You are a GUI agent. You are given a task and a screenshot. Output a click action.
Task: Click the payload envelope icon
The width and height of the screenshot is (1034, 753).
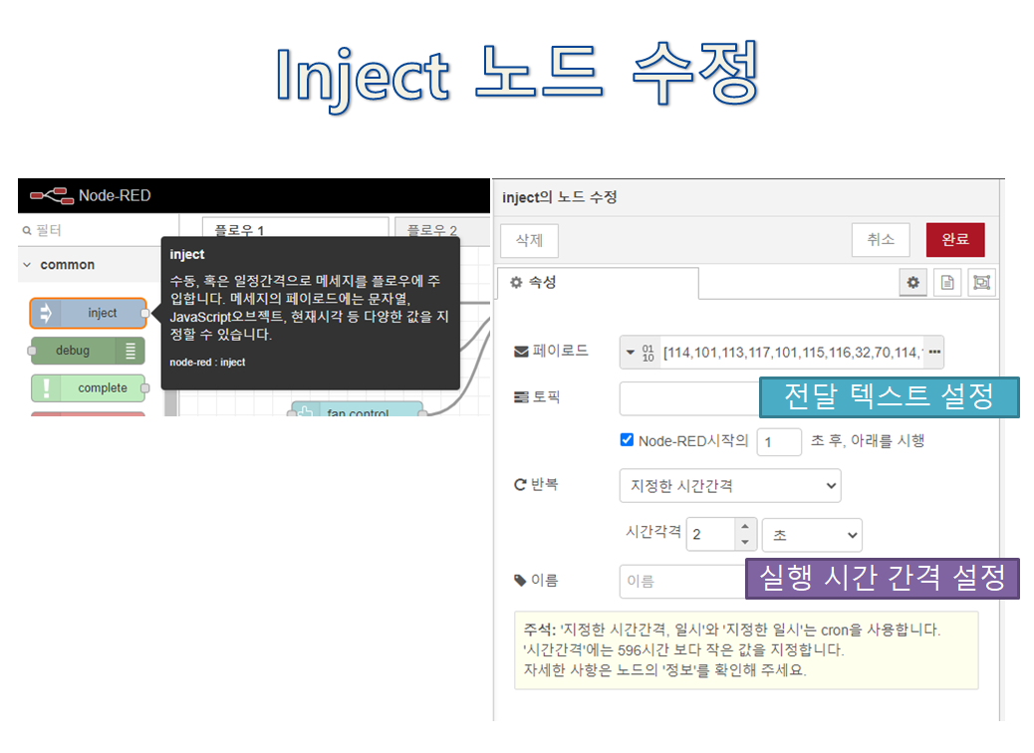521,352
